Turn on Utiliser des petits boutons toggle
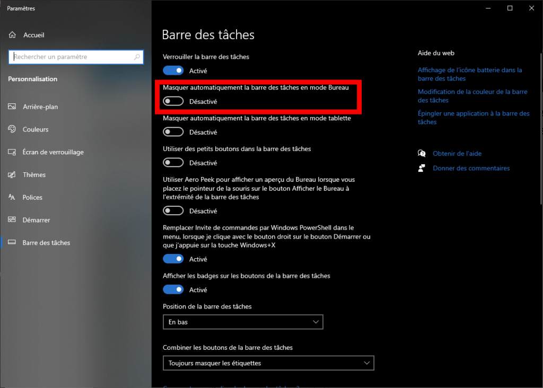Image resolution: width=543 pixels, height=388 pixels. pyautogui.click(x=173, y=163)
